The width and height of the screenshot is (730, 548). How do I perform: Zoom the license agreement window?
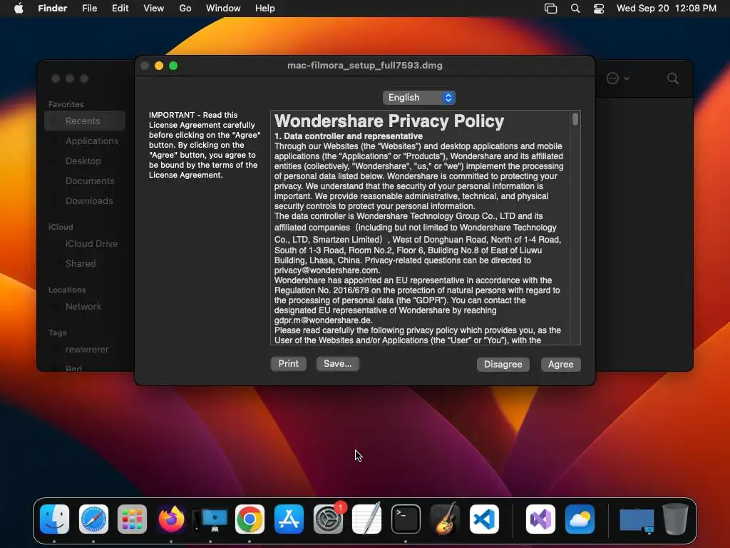173,66
